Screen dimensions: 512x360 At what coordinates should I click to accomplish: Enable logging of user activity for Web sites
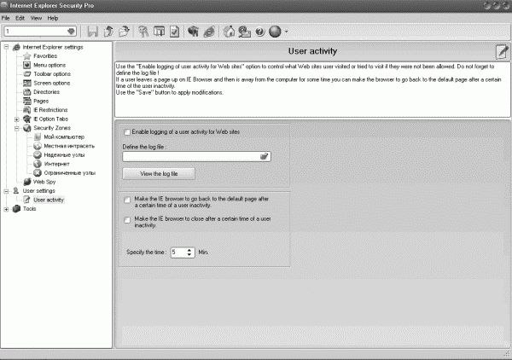coord(128,132)
